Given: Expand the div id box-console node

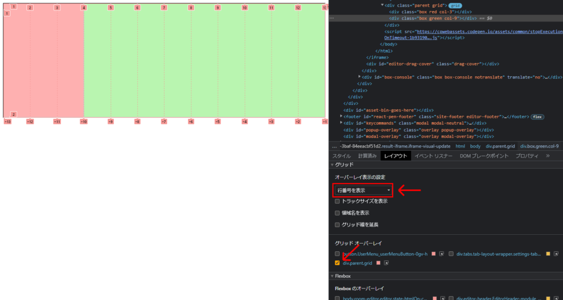Looking at the screenshot, I should (360, 77).
